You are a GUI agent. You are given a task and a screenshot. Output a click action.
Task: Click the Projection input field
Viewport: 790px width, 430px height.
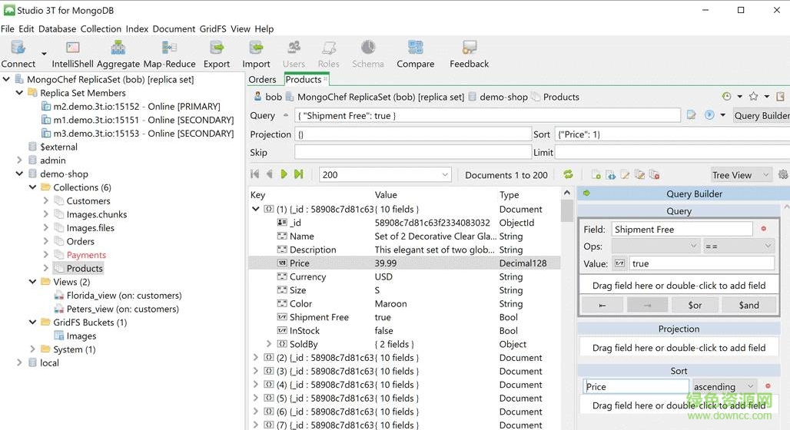pos(412,134)
